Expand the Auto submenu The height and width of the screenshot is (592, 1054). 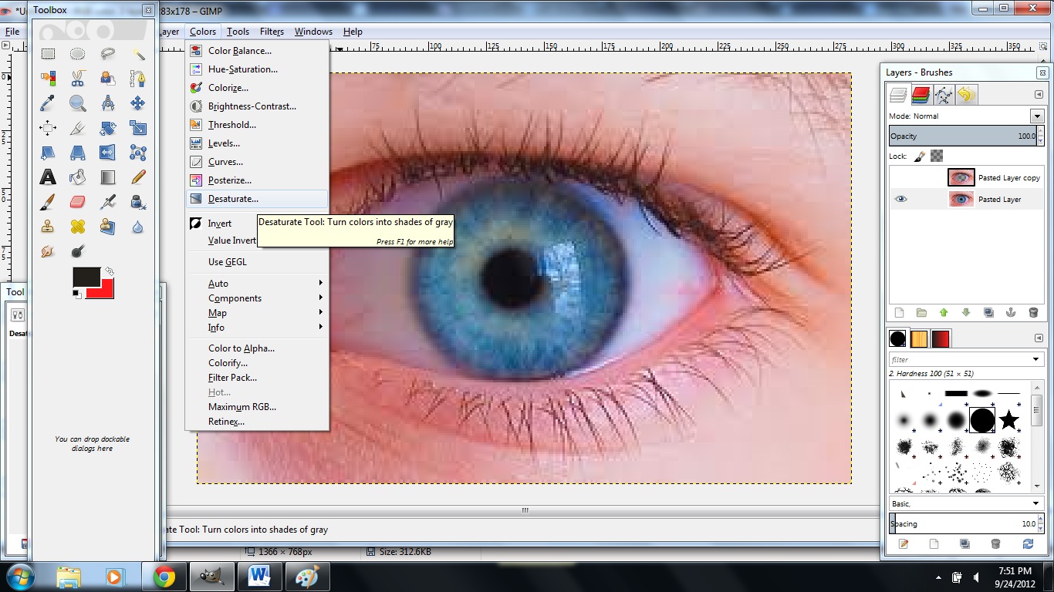tap(257, 284)
